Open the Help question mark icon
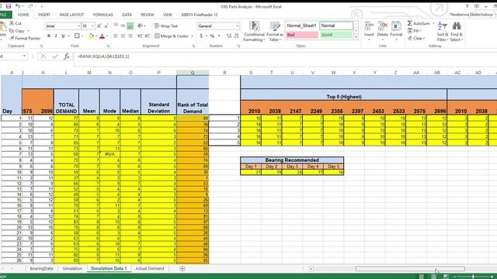The image size is (497, 279). 467,6
